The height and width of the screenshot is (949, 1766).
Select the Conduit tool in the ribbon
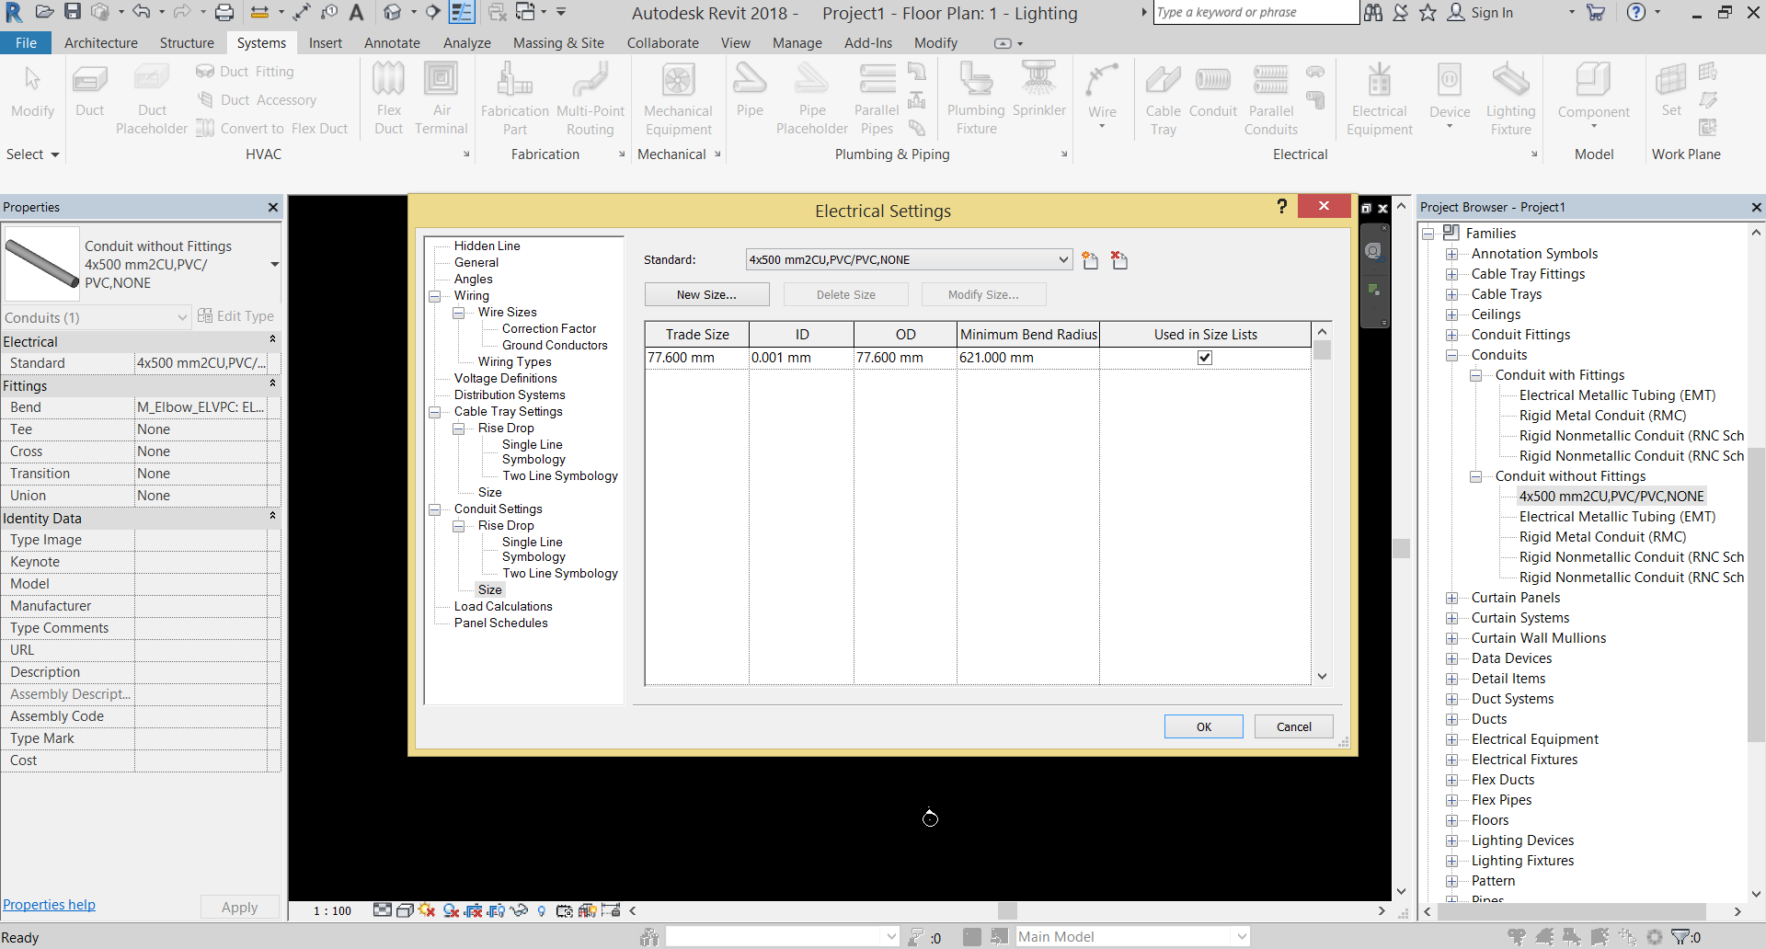point(1213,92)
